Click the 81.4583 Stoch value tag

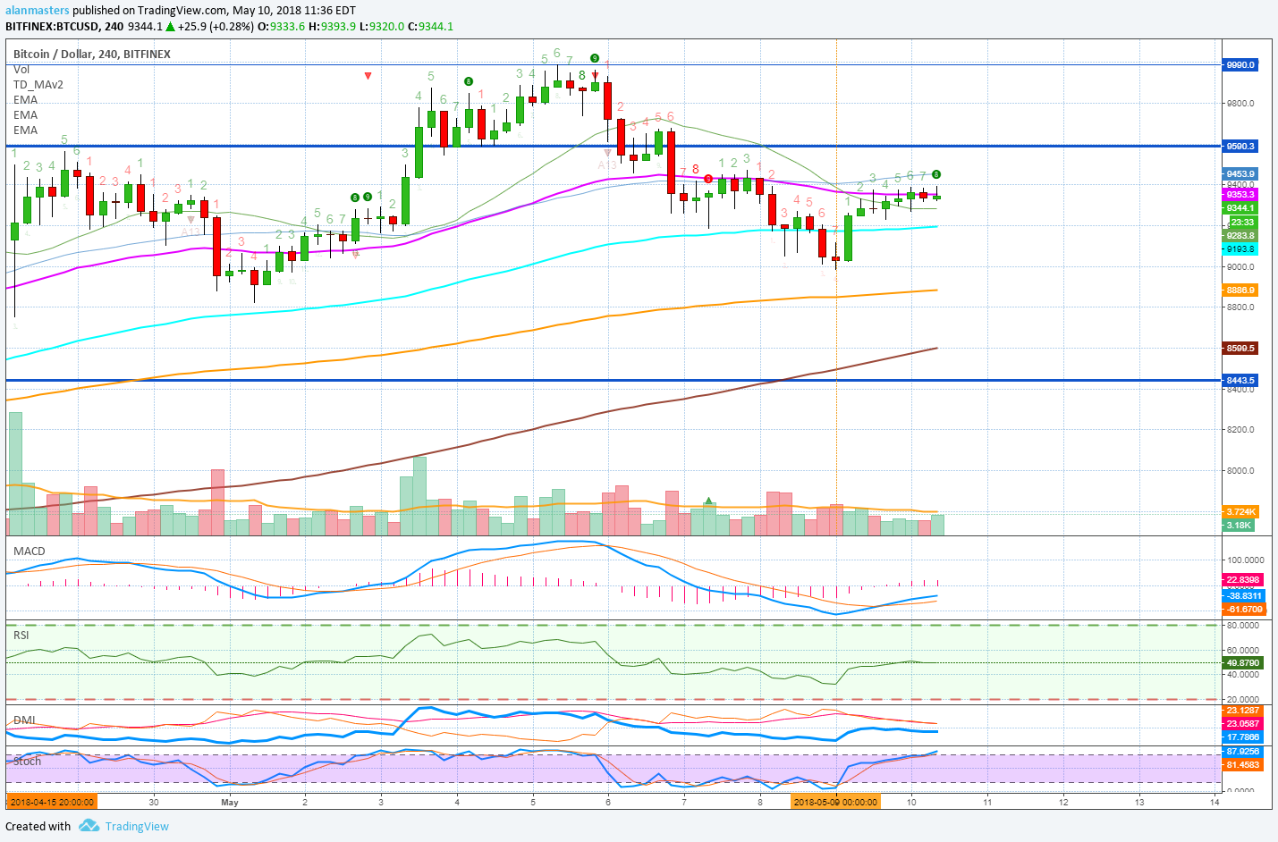(1243, 764)
